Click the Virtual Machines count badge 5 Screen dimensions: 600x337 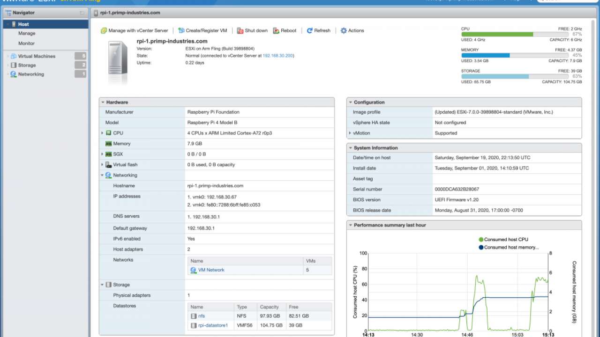pos(81,56)
